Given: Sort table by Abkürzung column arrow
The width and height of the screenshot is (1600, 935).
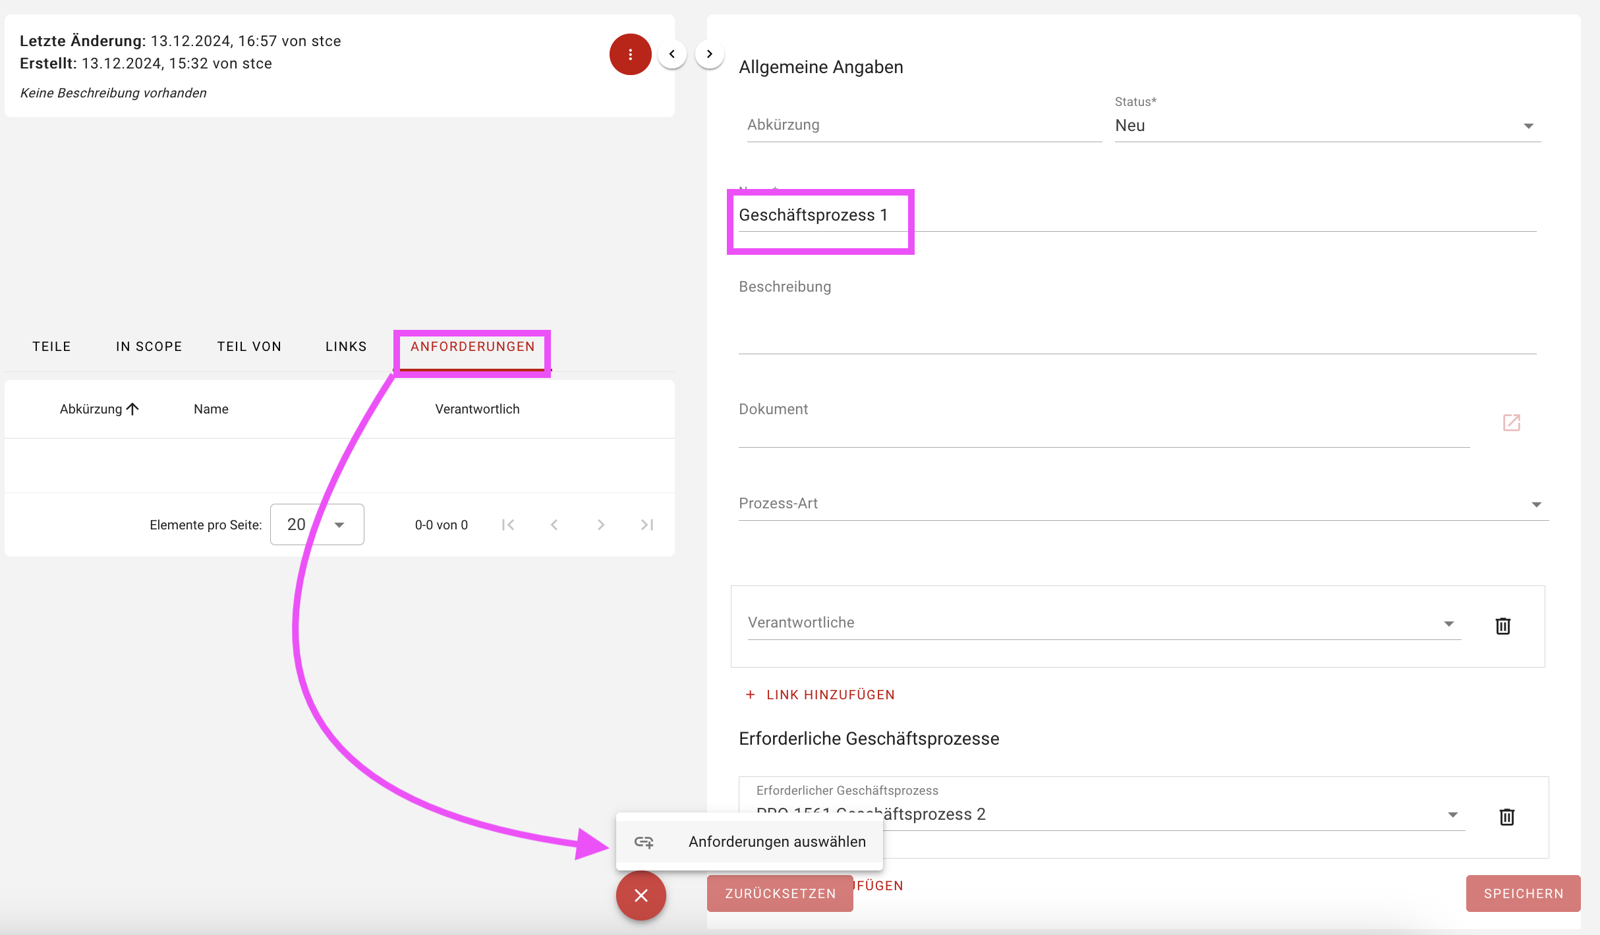Looking at the screenshot, I should click(132, 409).
